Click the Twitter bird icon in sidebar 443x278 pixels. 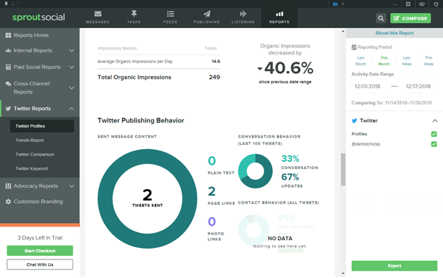point(8,109)
